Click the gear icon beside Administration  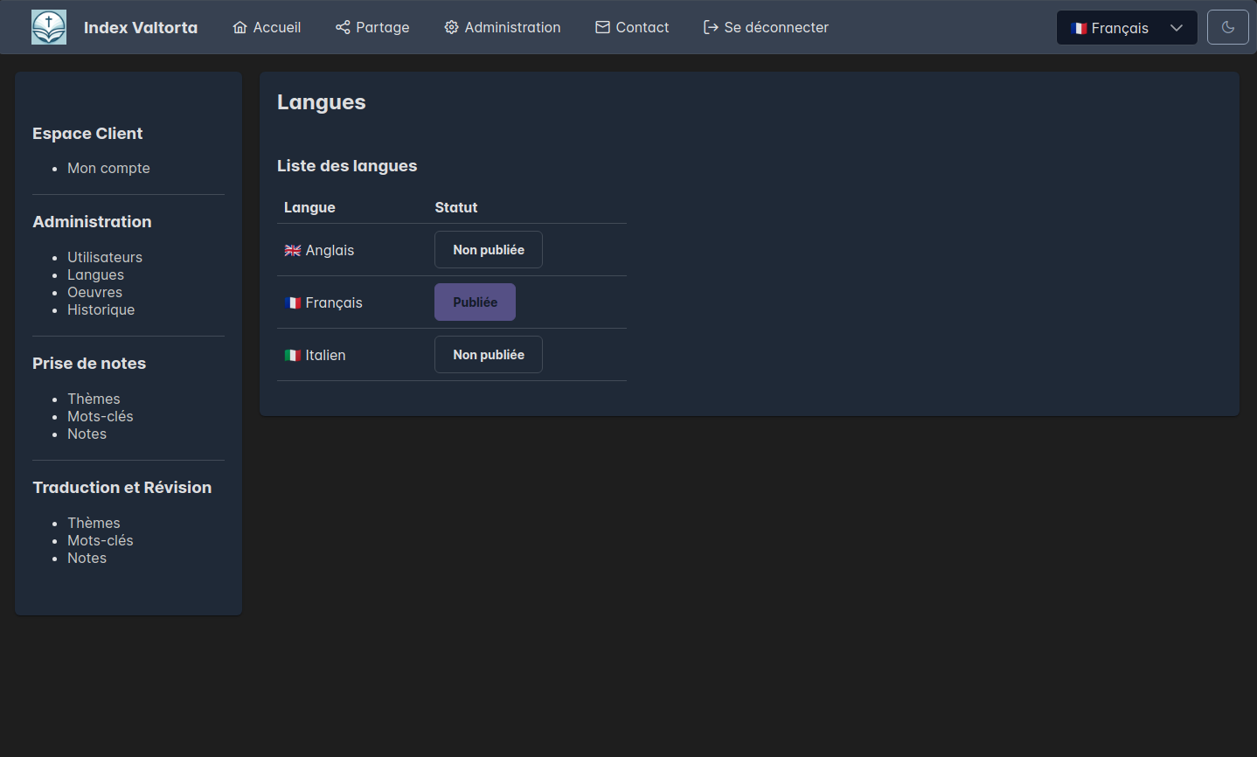coord(451,27)
